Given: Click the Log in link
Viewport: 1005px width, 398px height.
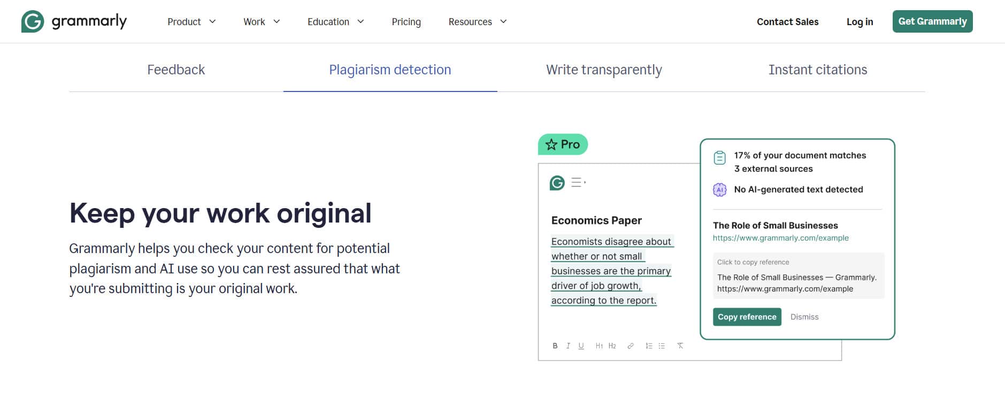Looking at the screenshot, I should point(860,22).
